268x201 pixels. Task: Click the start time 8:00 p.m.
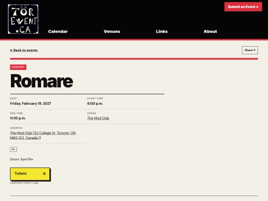click(x=95, y=103)
